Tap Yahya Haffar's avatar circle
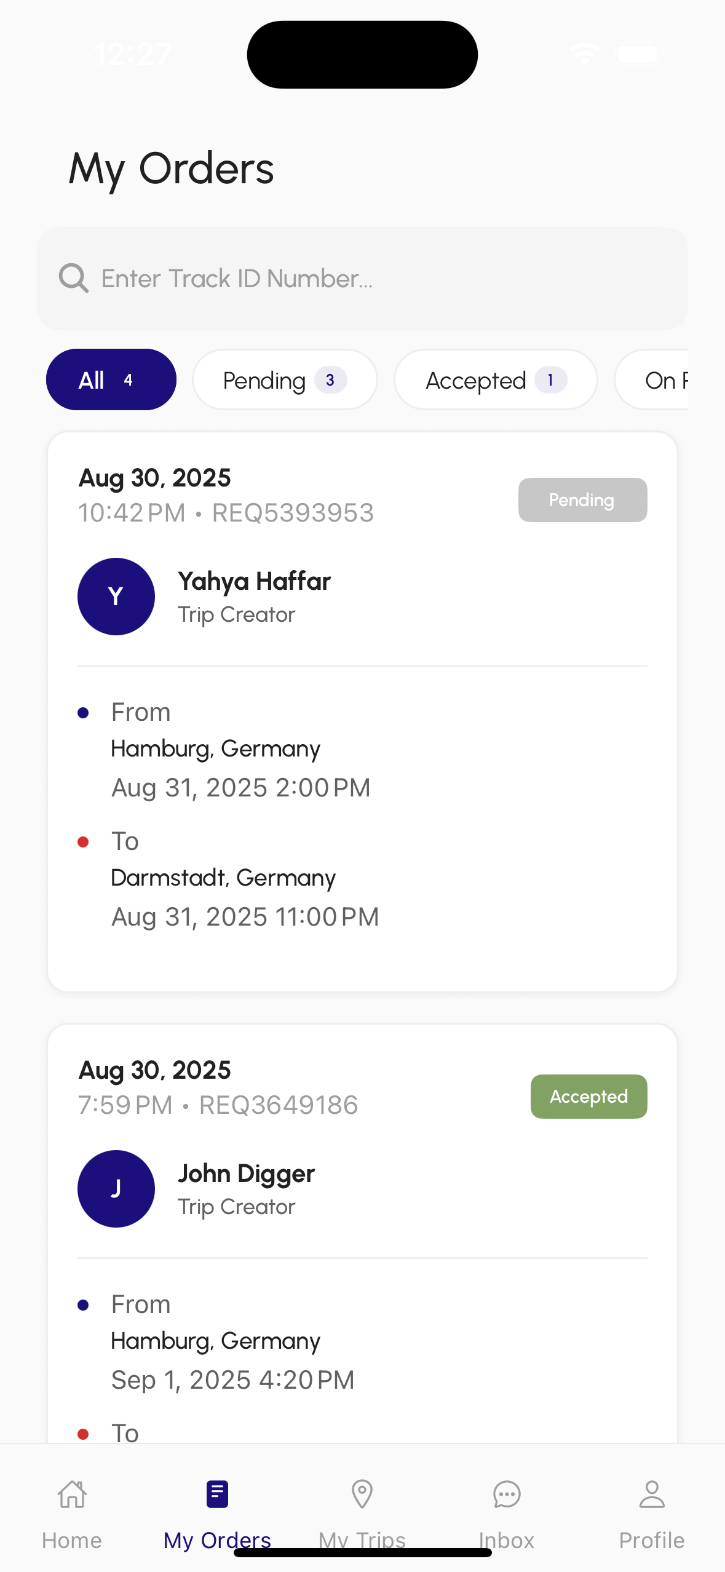725x1572 pixels. coord(116,597)
